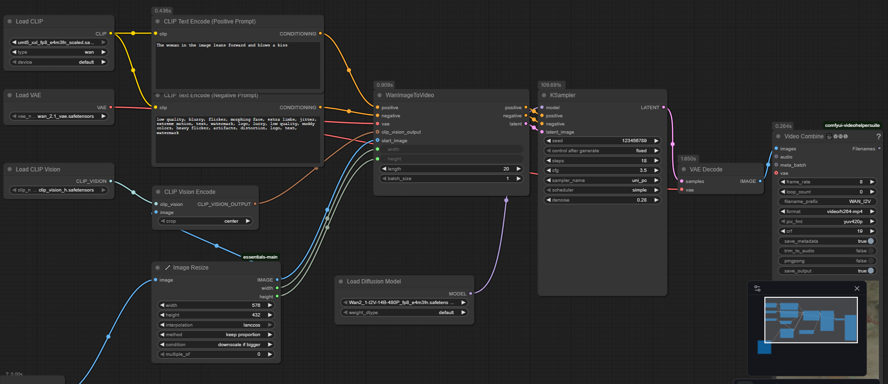Viewport: 888px width, 384px height.
Task: Click the positive prompt text box
Action: click(x=238, y=65)
